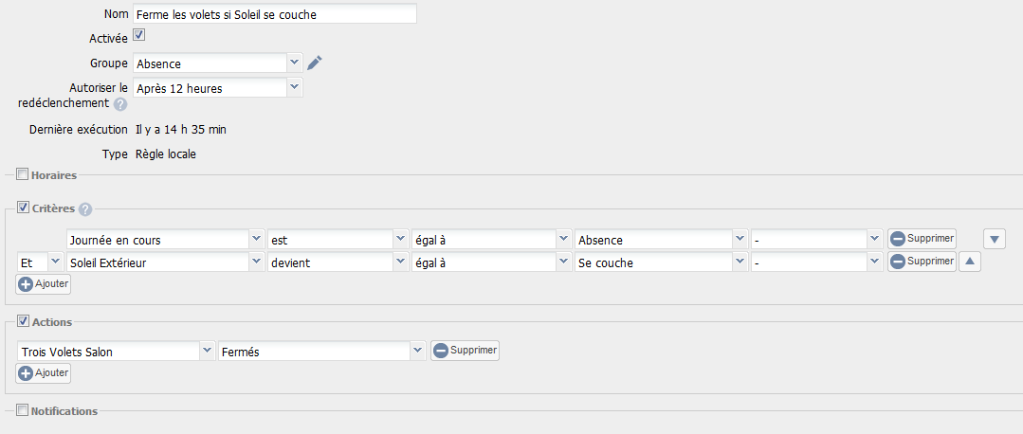Delete the Journée en cours criterion
This screenshot has width=1023, height=434.
point(922,238)
